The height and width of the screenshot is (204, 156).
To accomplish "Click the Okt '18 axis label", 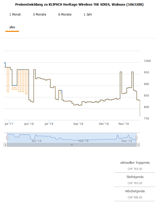I will pos(103,124).
